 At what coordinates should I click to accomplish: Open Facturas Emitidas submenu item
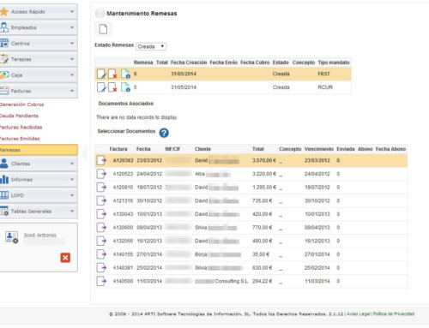tap(20, 139)
